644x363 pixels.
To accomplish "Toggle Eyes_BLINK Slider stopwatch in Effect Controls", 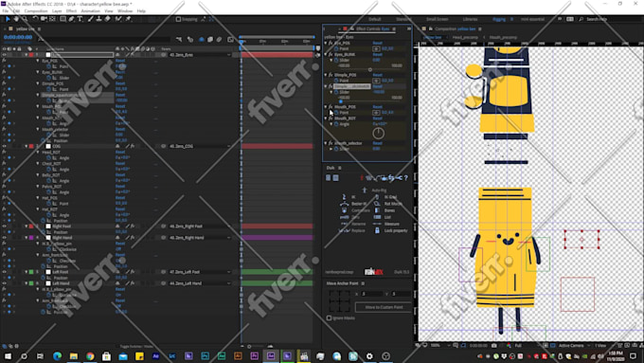I will click(336, 60).
